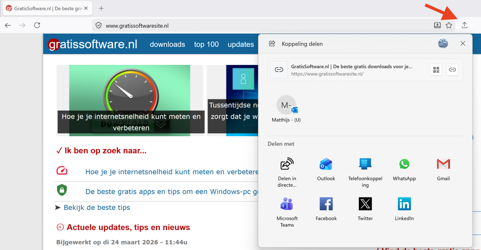
Task: Share the page on LinkedIn
Action: point(404,204)
